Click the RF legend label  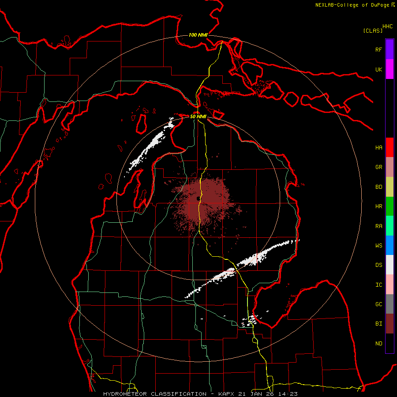coord(378,49)
